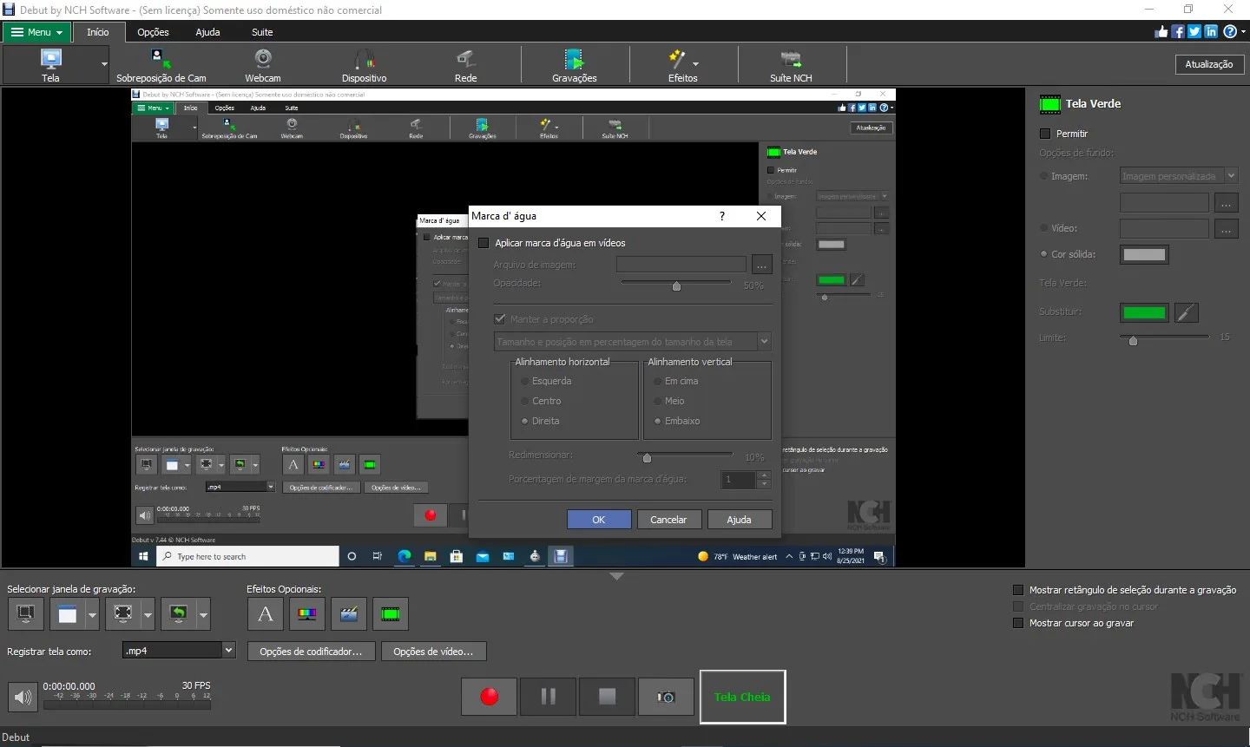Open Sobreposição de Cam overlay tool
Viewport: 1250px width, 747px height.
click(x=161, y=65)
